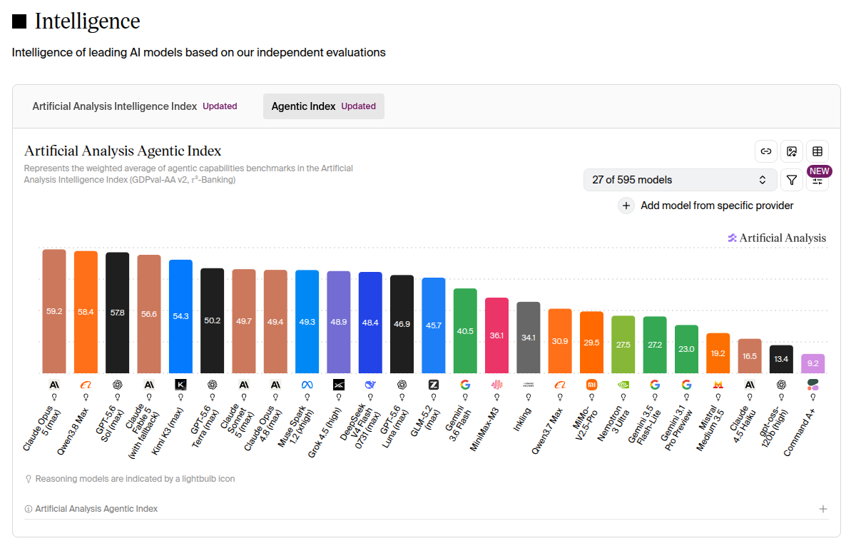851x551 pixels.
Task: Click the purple Command A+ bar
Action: coord(813,364)
